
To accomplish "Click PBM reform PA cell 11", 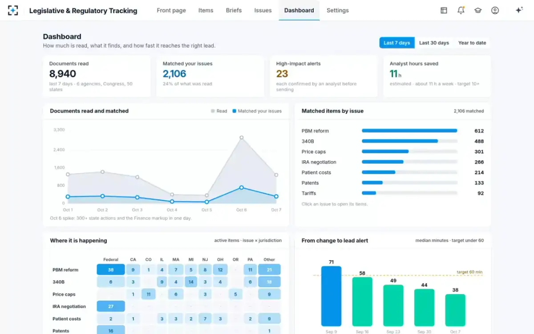I will click(x=251, y=269).
